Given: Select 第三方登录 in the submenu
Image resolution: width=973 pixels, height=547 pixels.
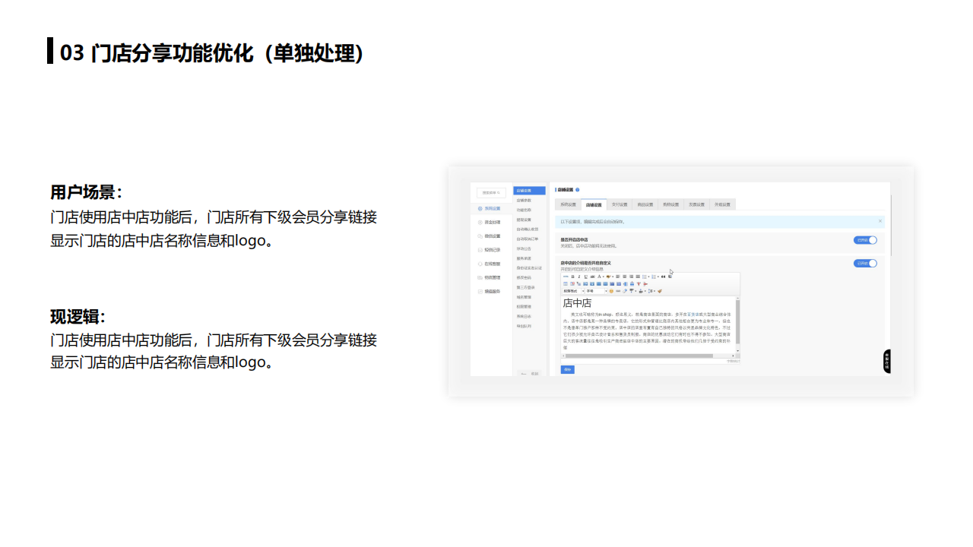Looking at the screenshot, I should 526,287.
